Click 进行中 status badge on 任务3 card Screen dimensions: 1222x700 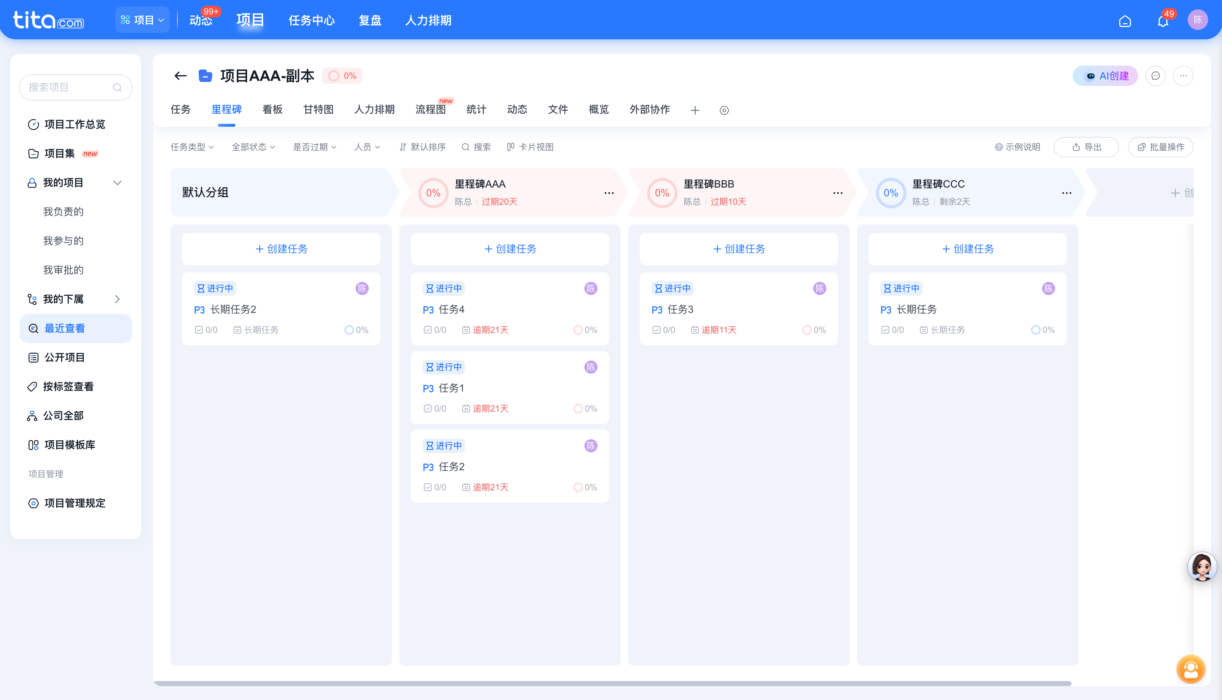pos(672,288)
